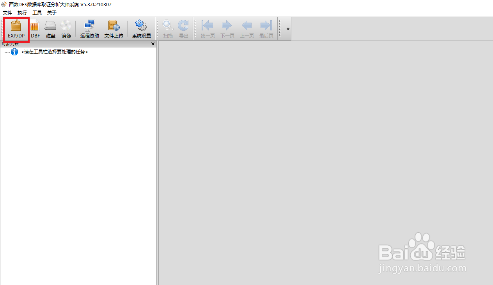Choose the 磁盘 disk source icon
Screen dimensions: 493x285
pos(51,29)
